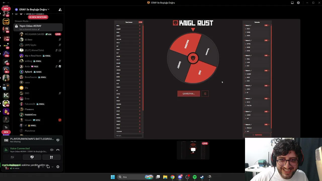Viewport: 322px width, 181px height.
Task: Go back with the title bar arrow
Action: 4,3
